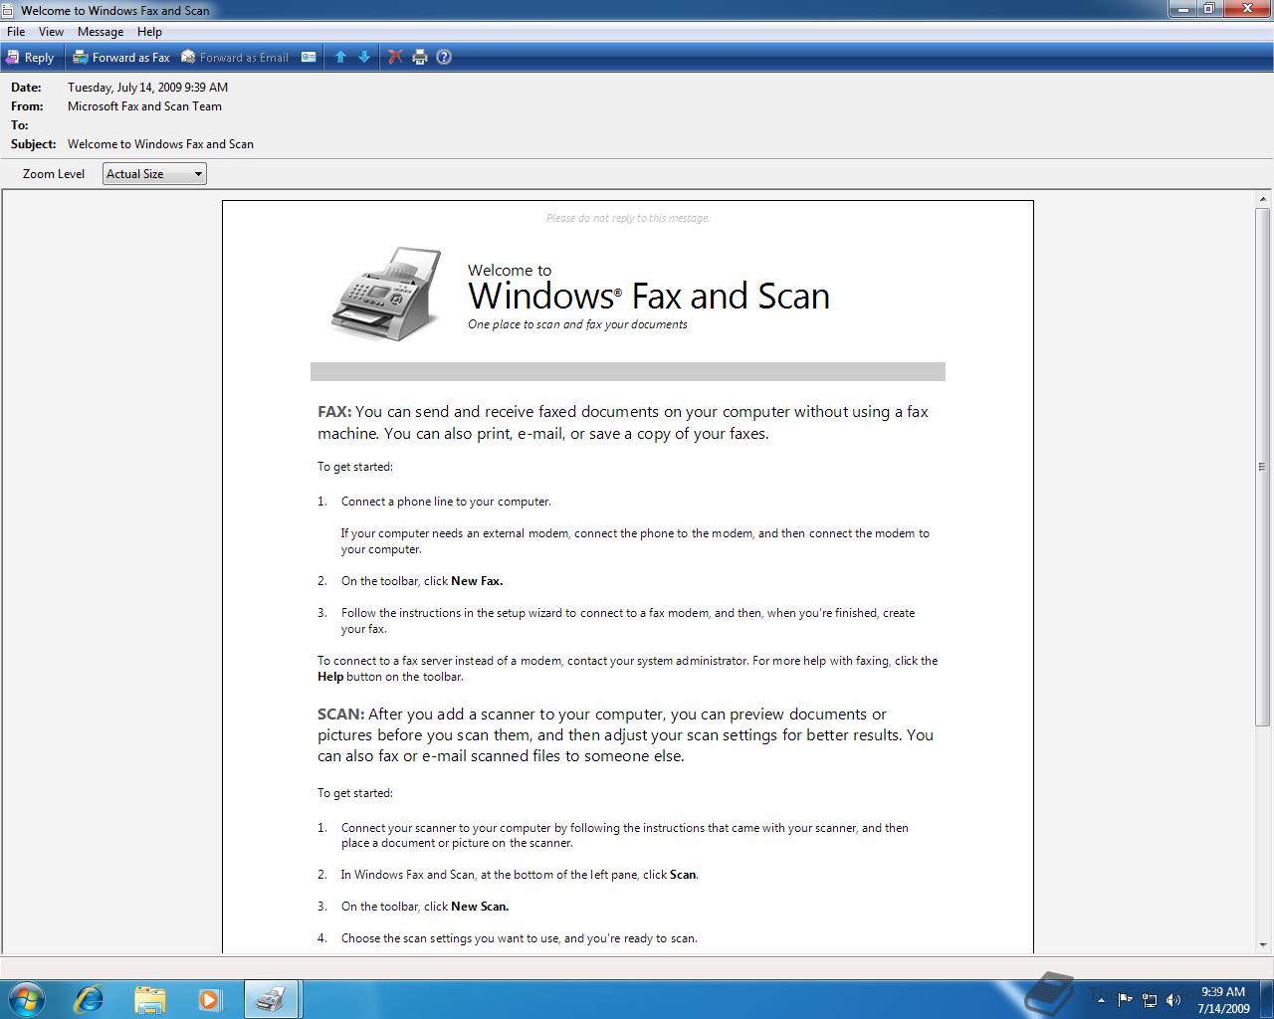Screen dimensions: 1274x1019
Task: Print the message using printer icon
Action: point(420,57)
